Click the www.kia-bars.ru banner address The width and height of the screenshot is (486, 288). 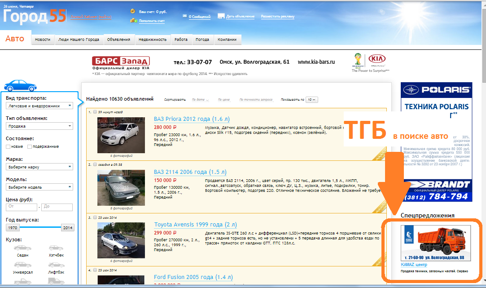click(x=316, y=62)
